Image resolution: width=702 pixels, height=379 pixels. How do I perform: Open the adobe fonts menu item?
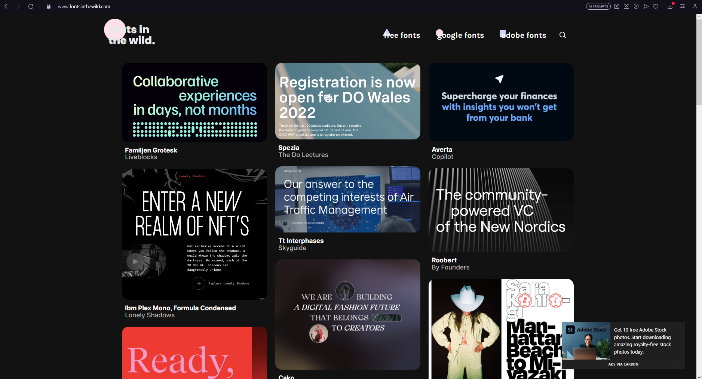[523, 35]
